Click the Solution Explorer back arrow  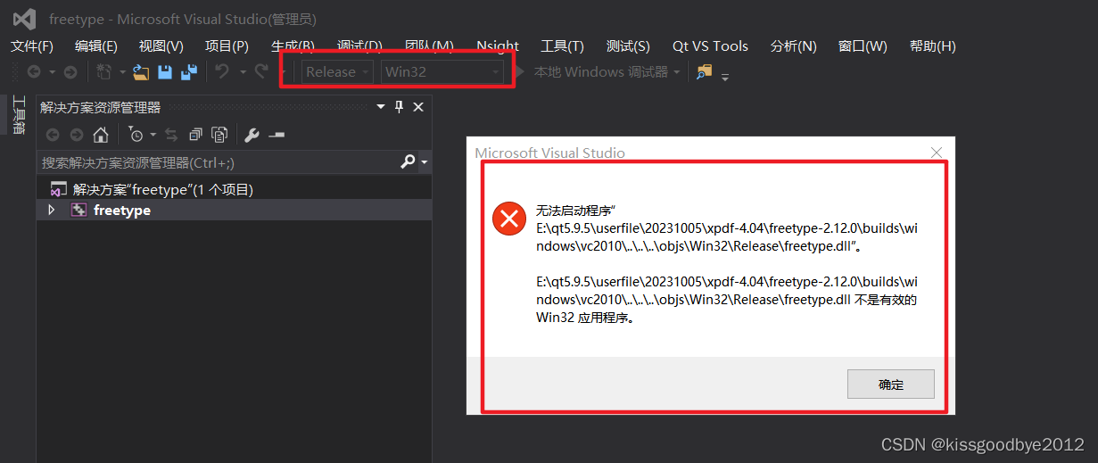[53, 135]
